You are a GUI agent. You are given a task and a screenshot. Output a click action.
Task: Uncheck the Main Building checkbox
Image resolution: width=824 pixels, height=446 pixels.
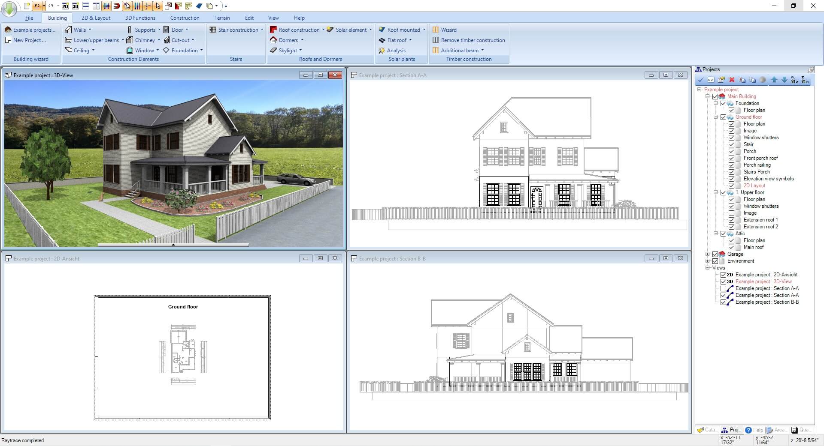coord(715,96)
